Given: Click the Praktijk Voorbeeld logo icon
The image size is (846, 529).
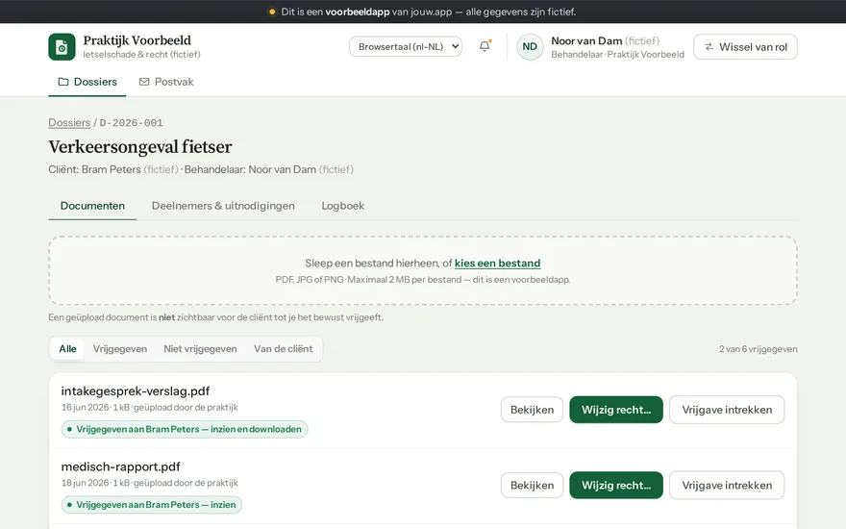Looking at the screenshot, I should 62,47.
